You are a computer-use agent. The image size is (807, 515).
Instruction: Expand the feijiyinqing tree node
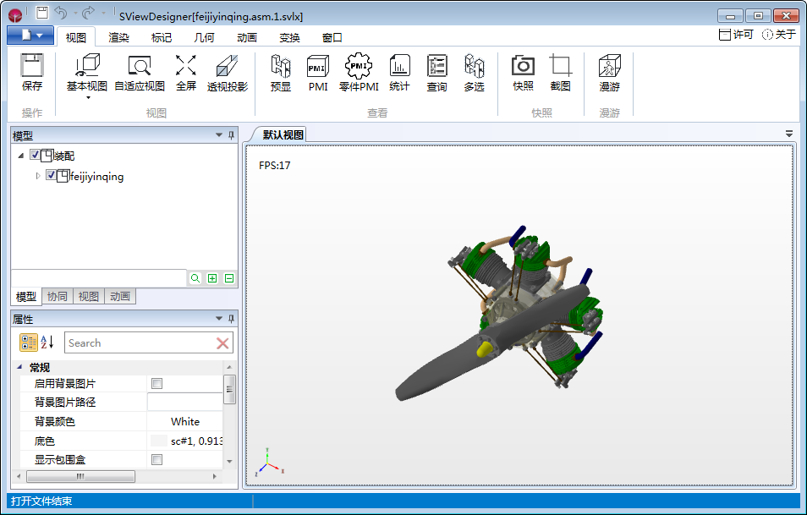click(37, 175)
